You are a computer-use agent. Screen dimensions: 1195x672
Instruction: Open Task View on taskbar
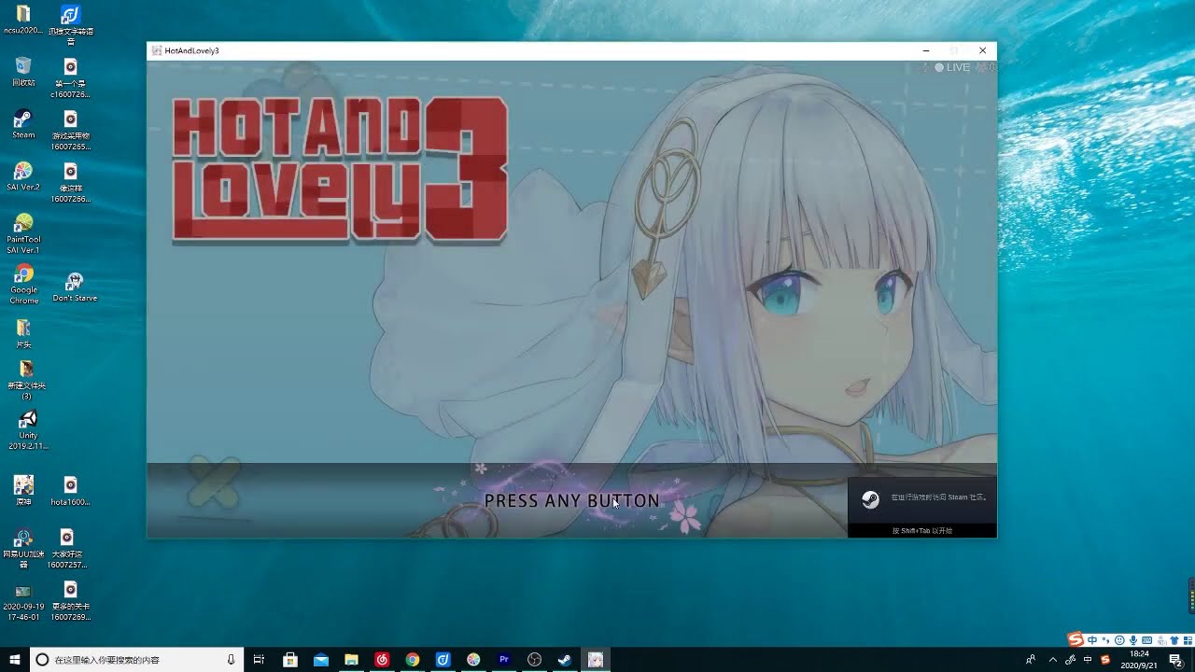click(x=259, y=660)
